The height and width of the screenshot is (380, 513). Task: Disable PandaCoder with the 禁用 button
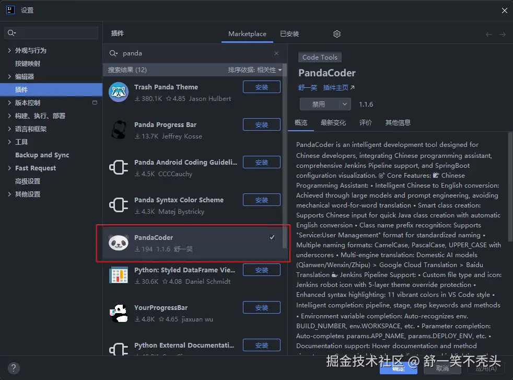(319, 104)
